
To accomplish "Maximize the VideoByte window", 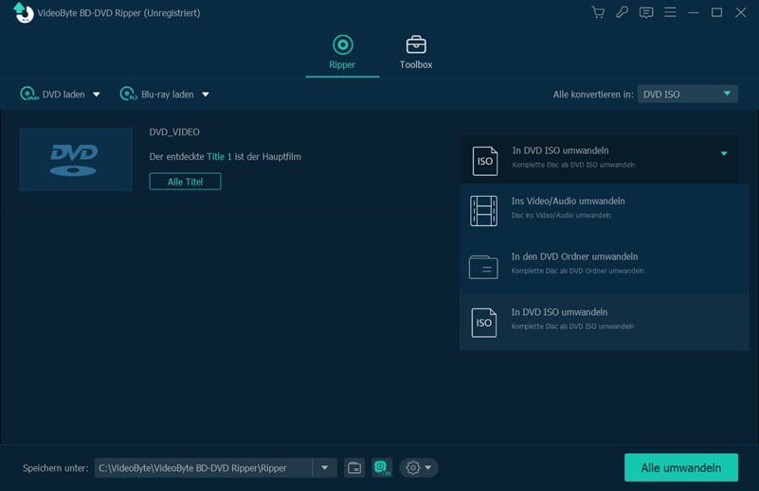I will [717, 12].
